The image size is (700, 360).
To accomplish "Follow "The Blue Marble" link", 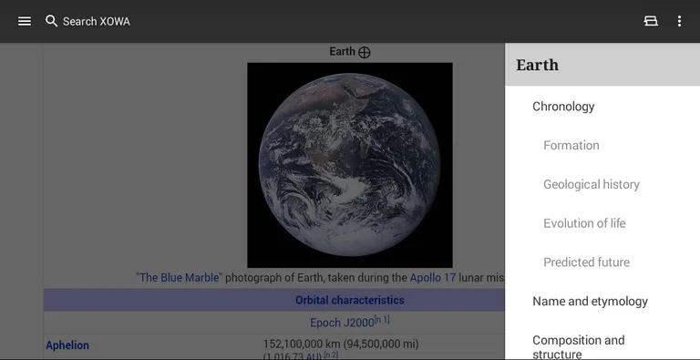I will click(179, 277).
